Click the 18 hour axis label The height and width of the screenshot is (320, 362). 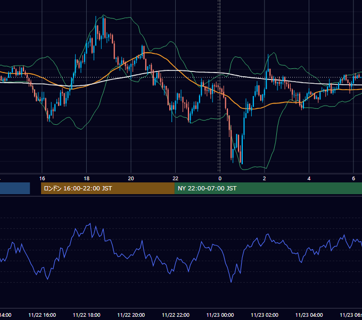(x=87, y=179)
